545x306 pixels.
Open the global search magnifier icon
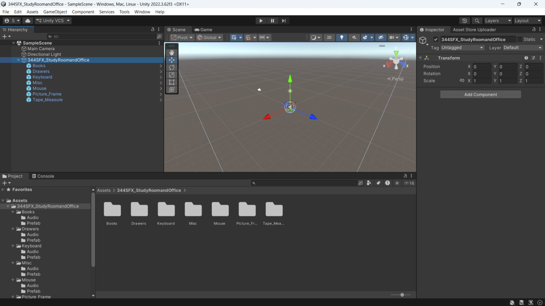[477, 20]
